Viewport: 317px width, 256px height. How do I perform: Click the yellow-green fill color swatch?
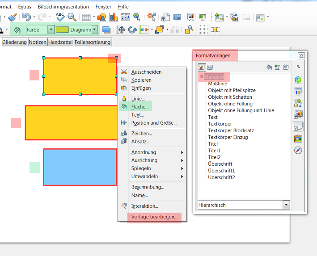(62, 30)
